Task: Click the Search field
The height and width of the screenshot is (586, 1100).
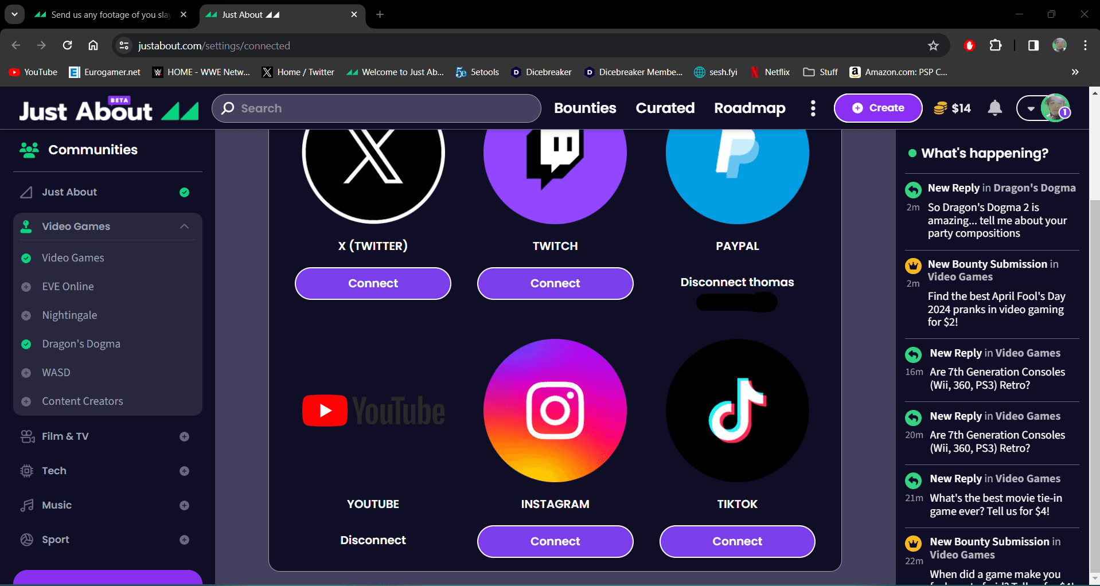Action: coord(376,108)
